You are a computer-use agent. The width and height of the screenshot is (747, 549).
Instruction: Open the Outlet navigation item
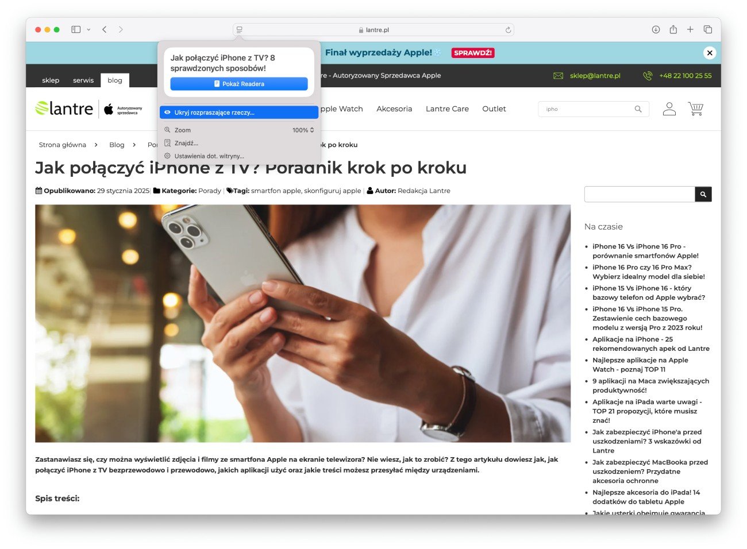[x=494, y=109]
